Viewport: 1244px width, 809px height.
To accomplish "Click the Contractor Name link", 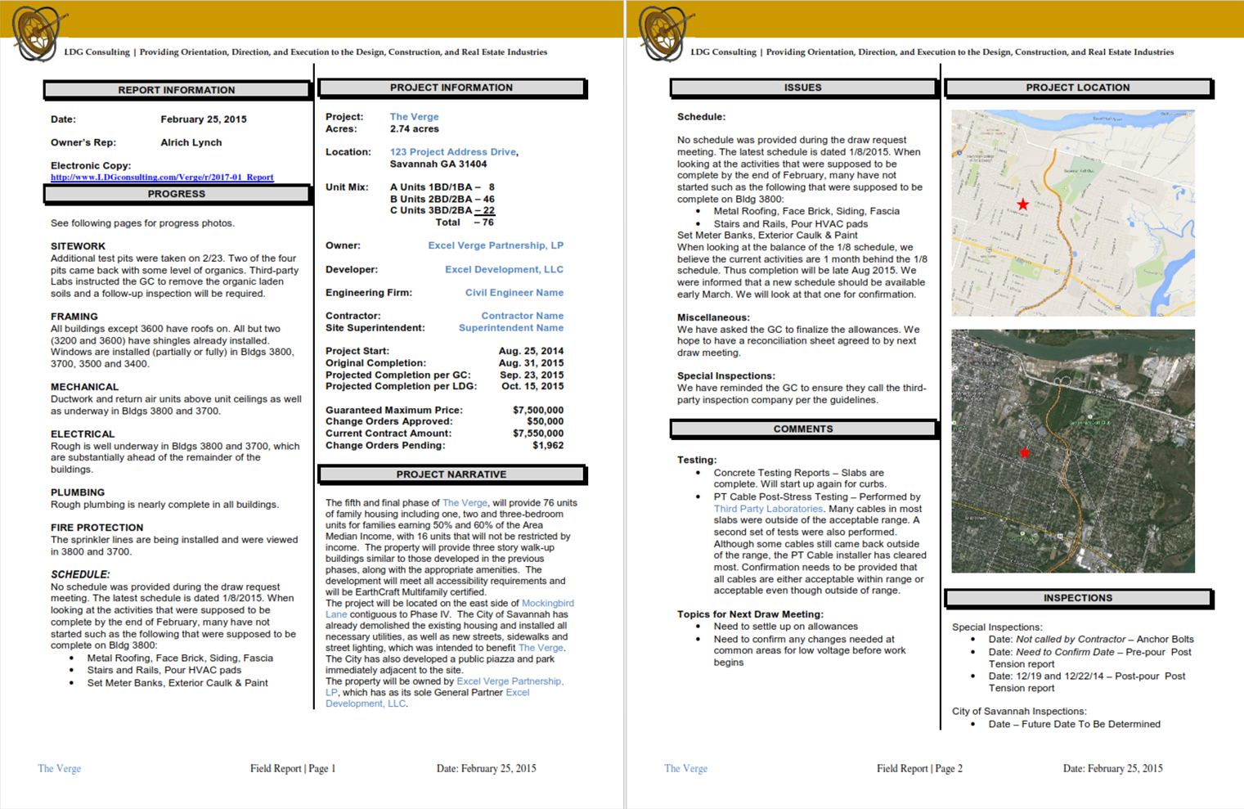I will (x=522, y=316).
